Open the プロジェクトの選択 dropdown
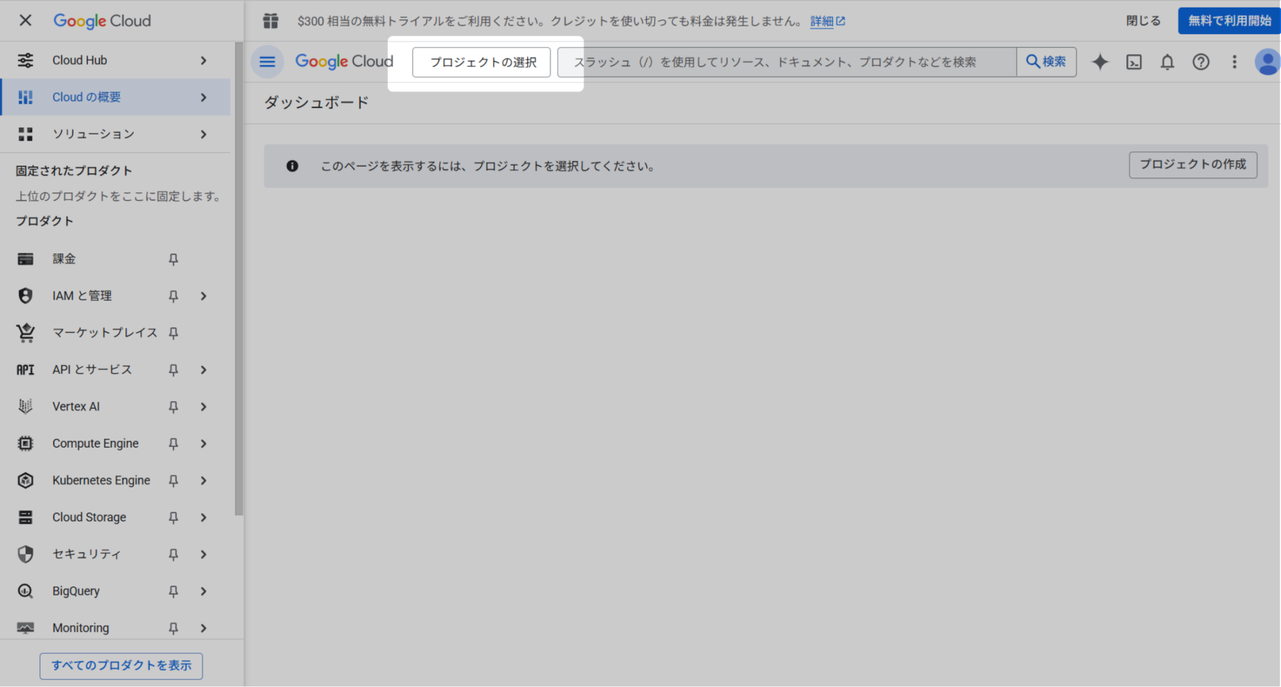The width and height of the screenshot is (1281, 687). (481, 62)
